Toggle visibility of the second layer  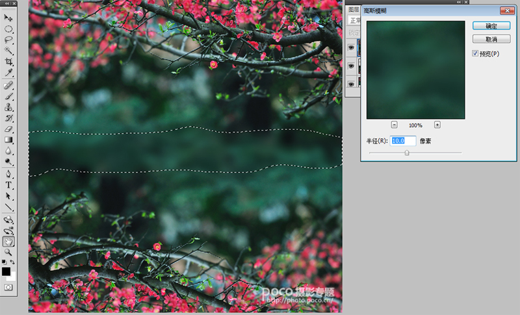click(x=351, y=66)
